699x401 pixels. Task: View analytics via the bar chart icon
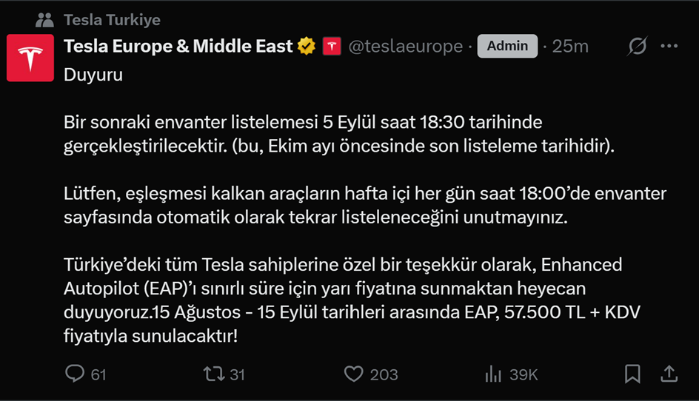[x=493, y=374]
